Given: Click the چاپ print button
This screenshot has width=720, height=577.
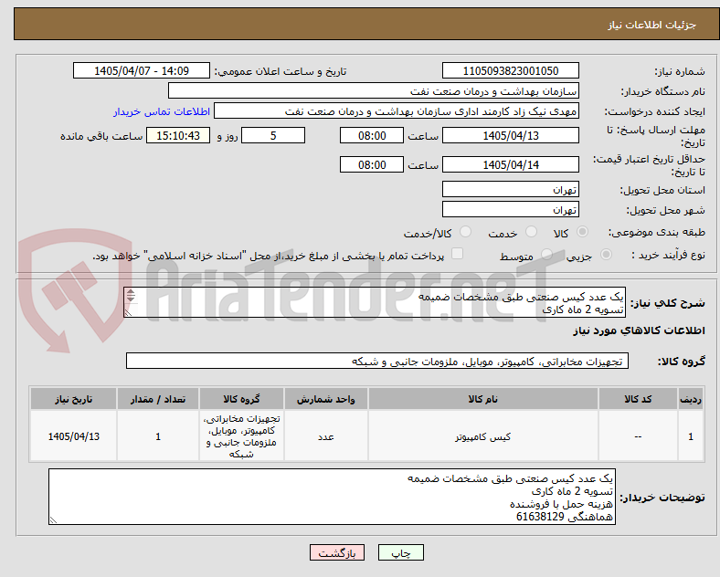Looking at the screenshot, I should tap(401, 552).
